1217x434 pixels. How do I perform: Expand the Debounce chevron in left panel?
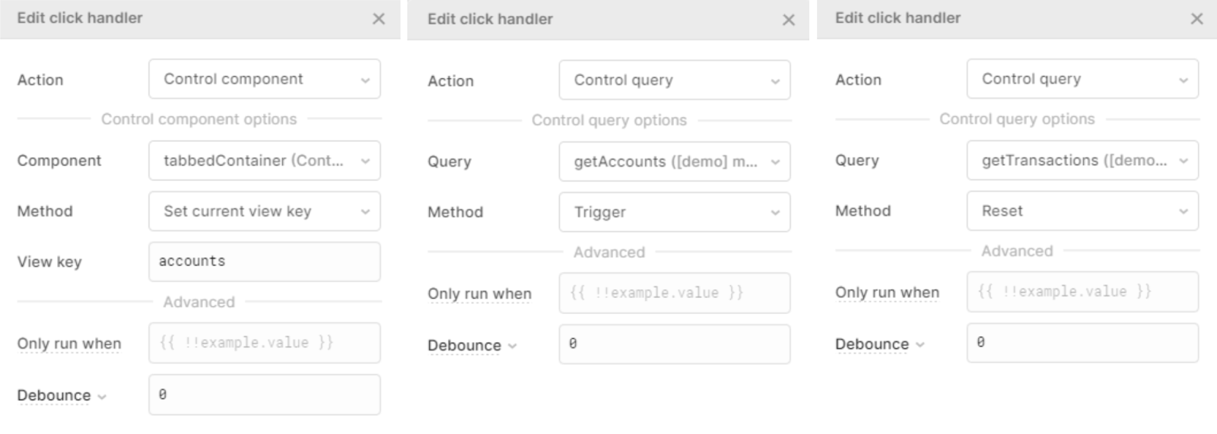(102, 397)
